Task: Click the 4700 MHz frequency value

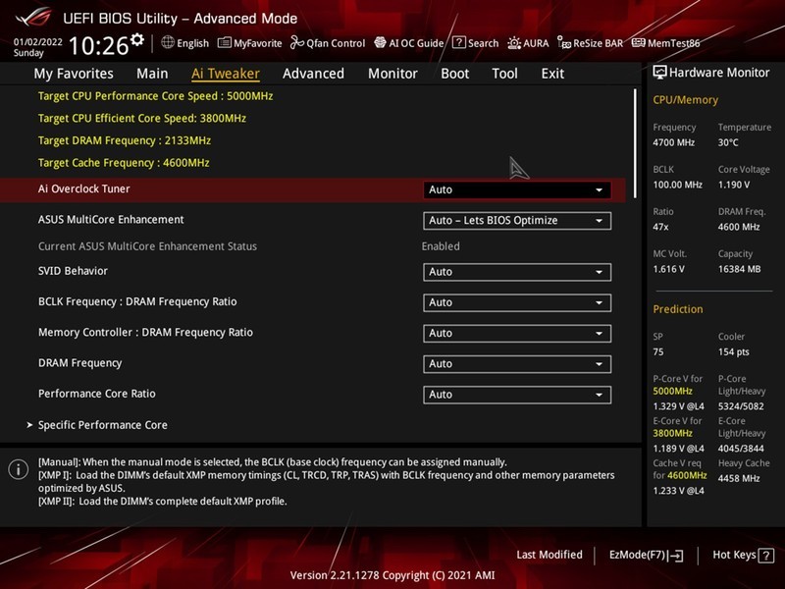Action: 674,142
